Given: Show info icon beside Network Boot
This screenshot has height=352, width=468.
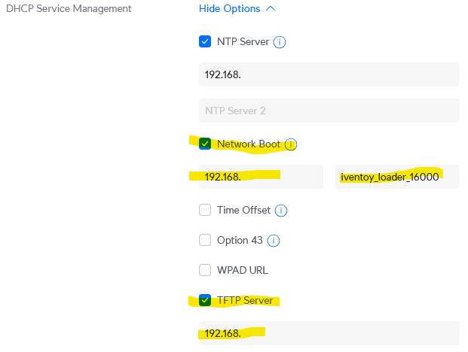Looking at the screenshot, I should (290, 144).
